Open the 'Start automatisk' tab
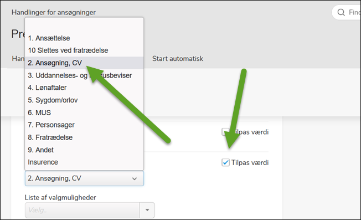The image size is (361, 220). pyautogui.click(x=178, y=59)
